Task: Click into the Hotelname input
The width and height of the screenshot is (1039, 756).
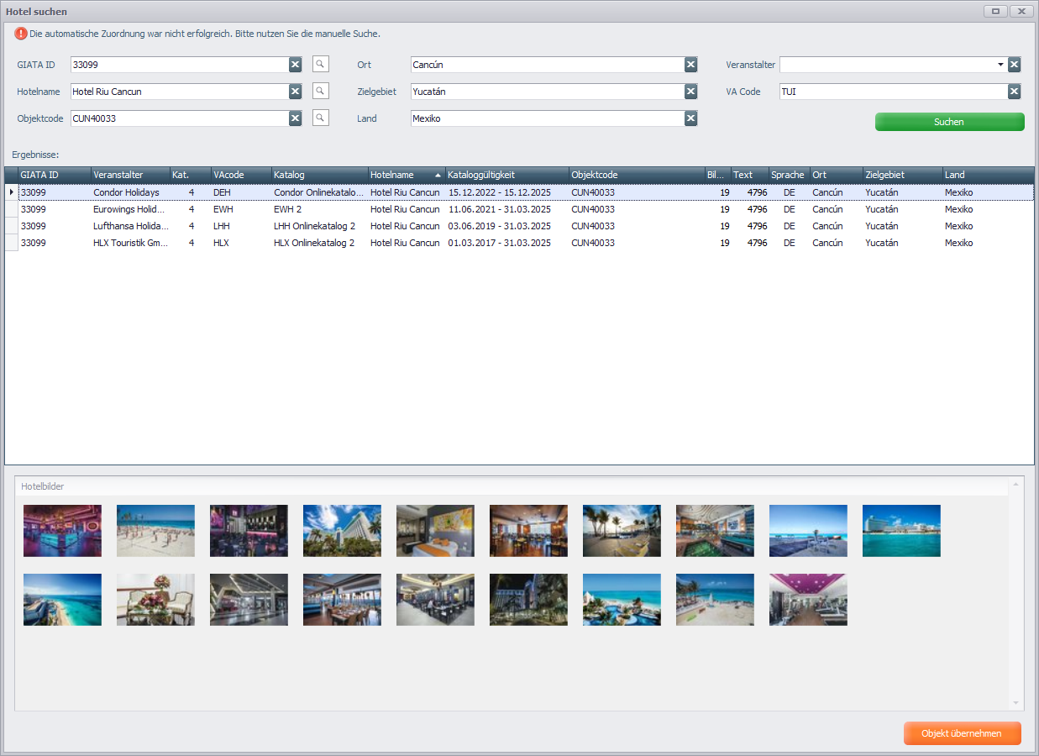Action: pos(180,92)
